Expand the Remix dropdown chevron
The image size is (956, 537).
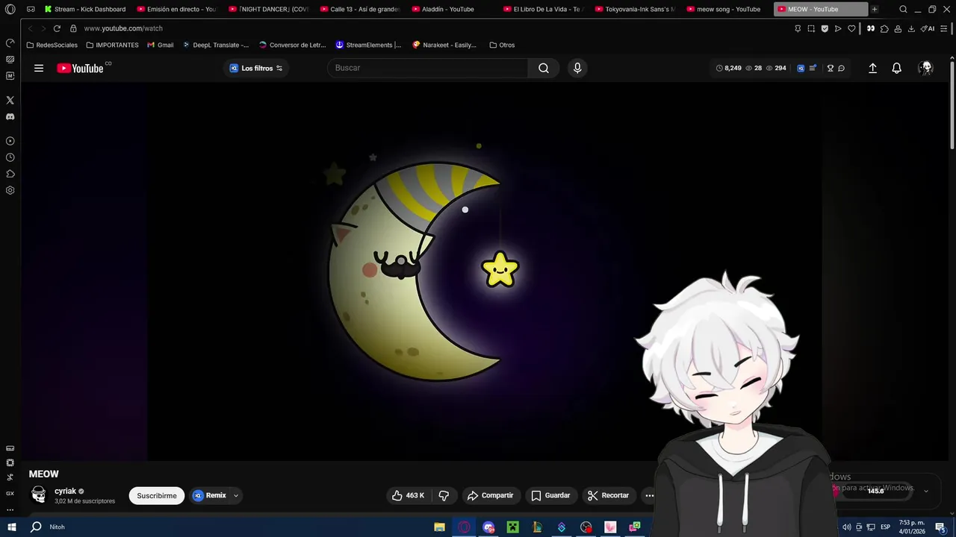(x=236, y=495)
